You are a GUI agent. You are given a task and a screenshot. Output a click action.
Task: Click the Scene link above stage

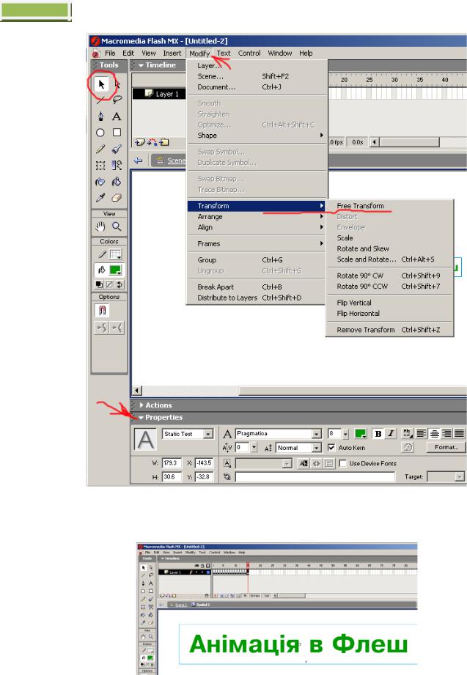point(176,161)
